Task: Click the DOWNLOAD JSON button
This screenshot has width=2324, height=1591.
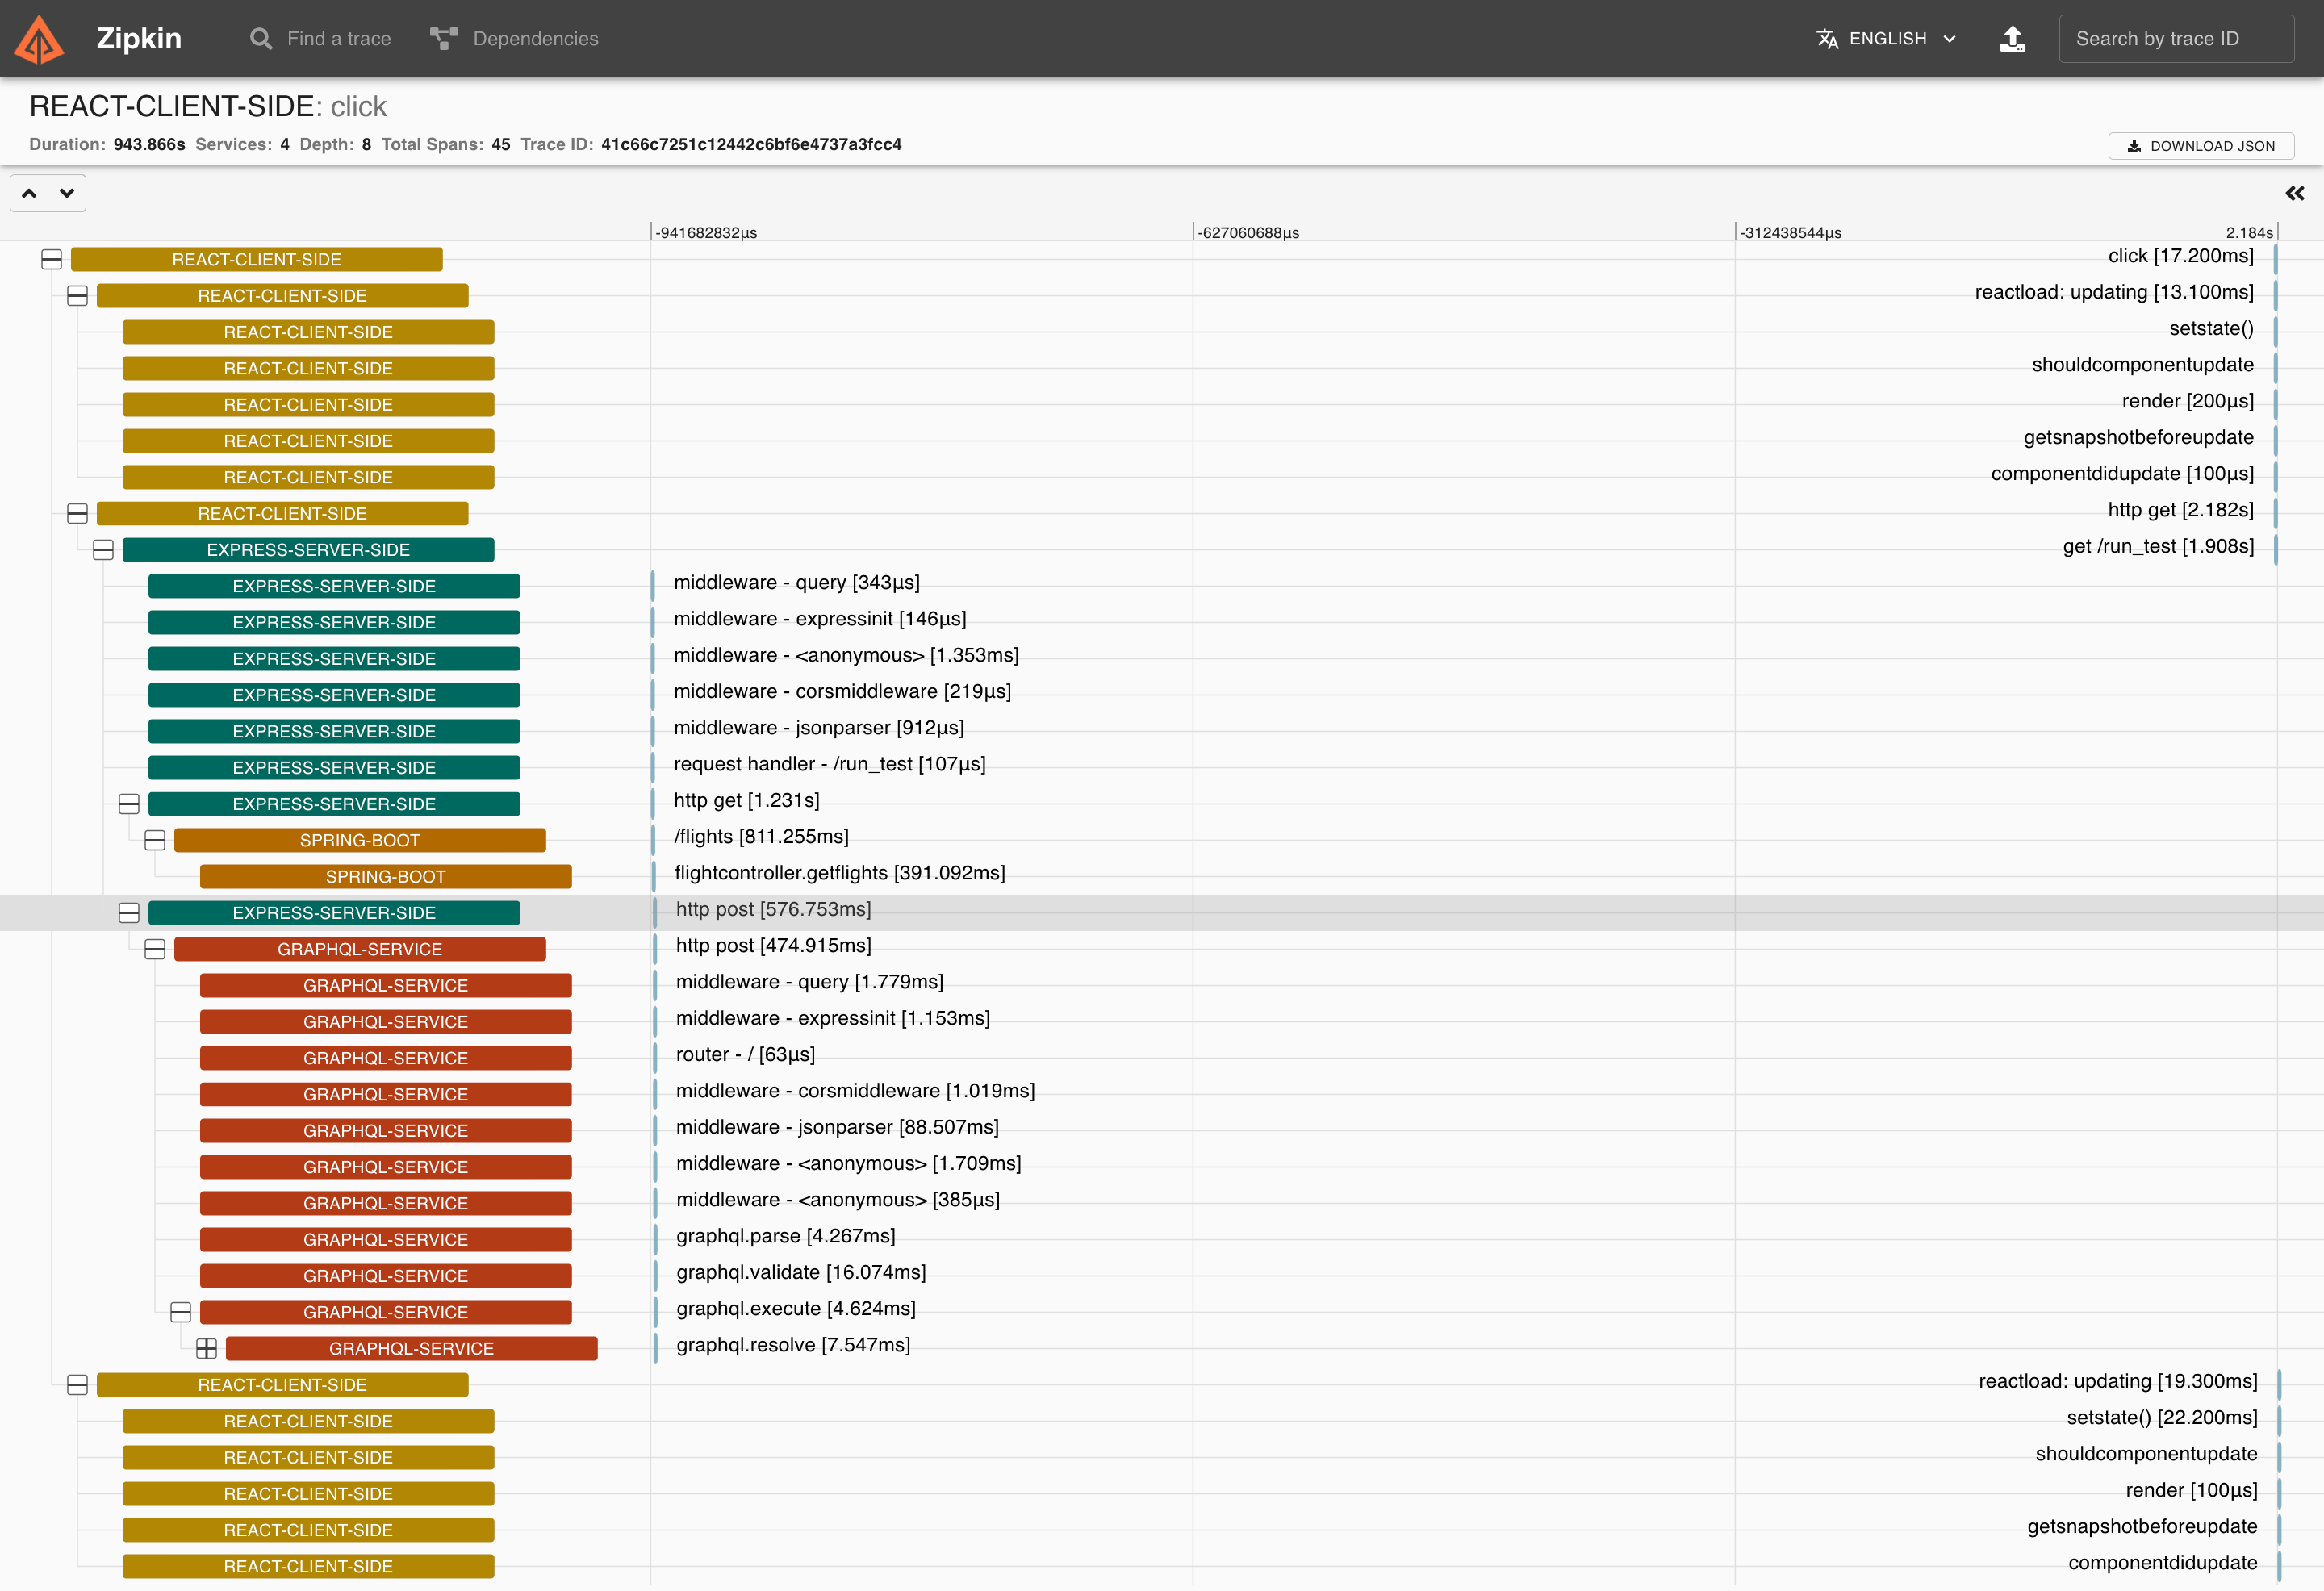Action: [2200, 146]
